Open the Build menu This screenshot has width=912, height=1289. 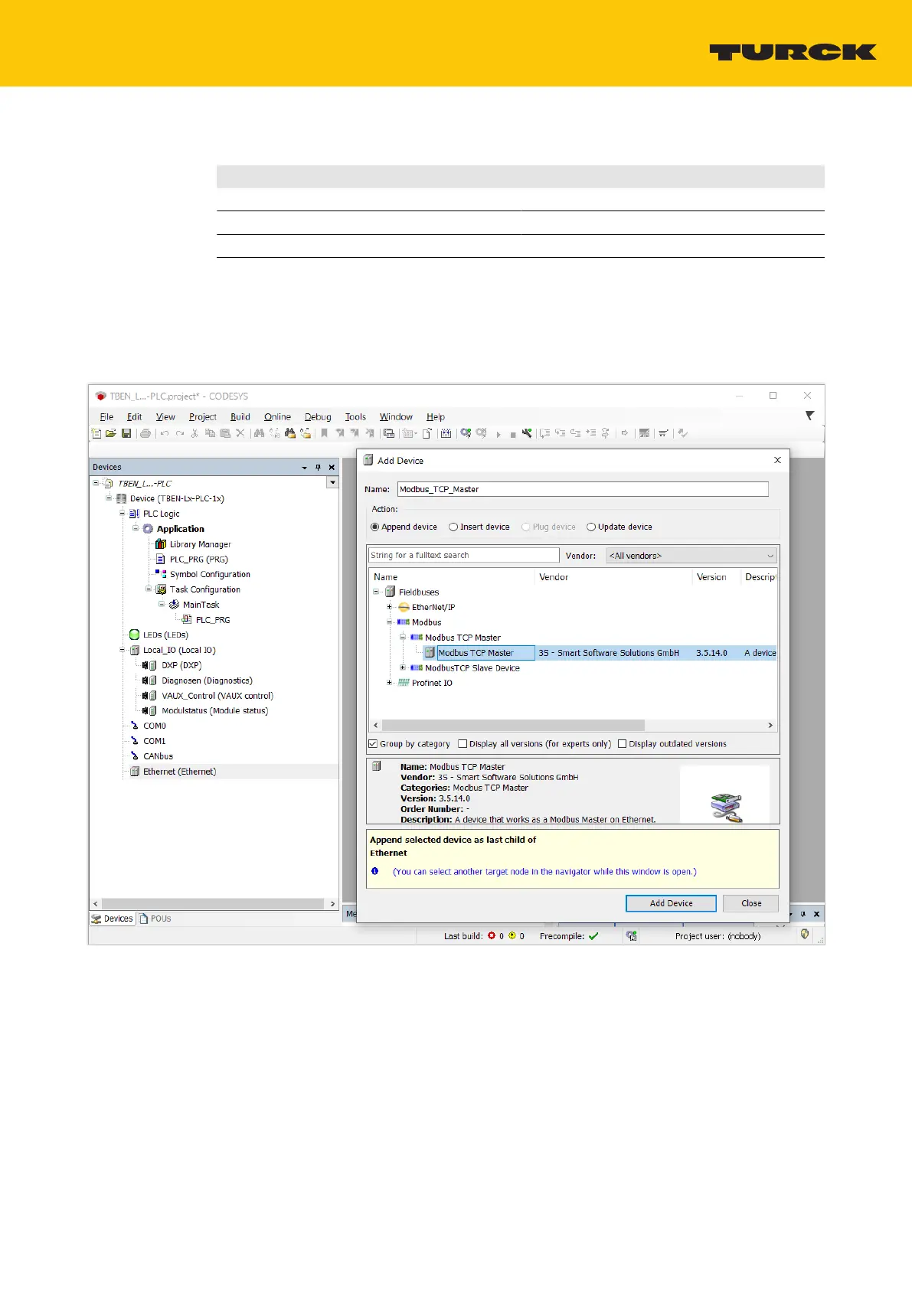click(x=240, y=416)
